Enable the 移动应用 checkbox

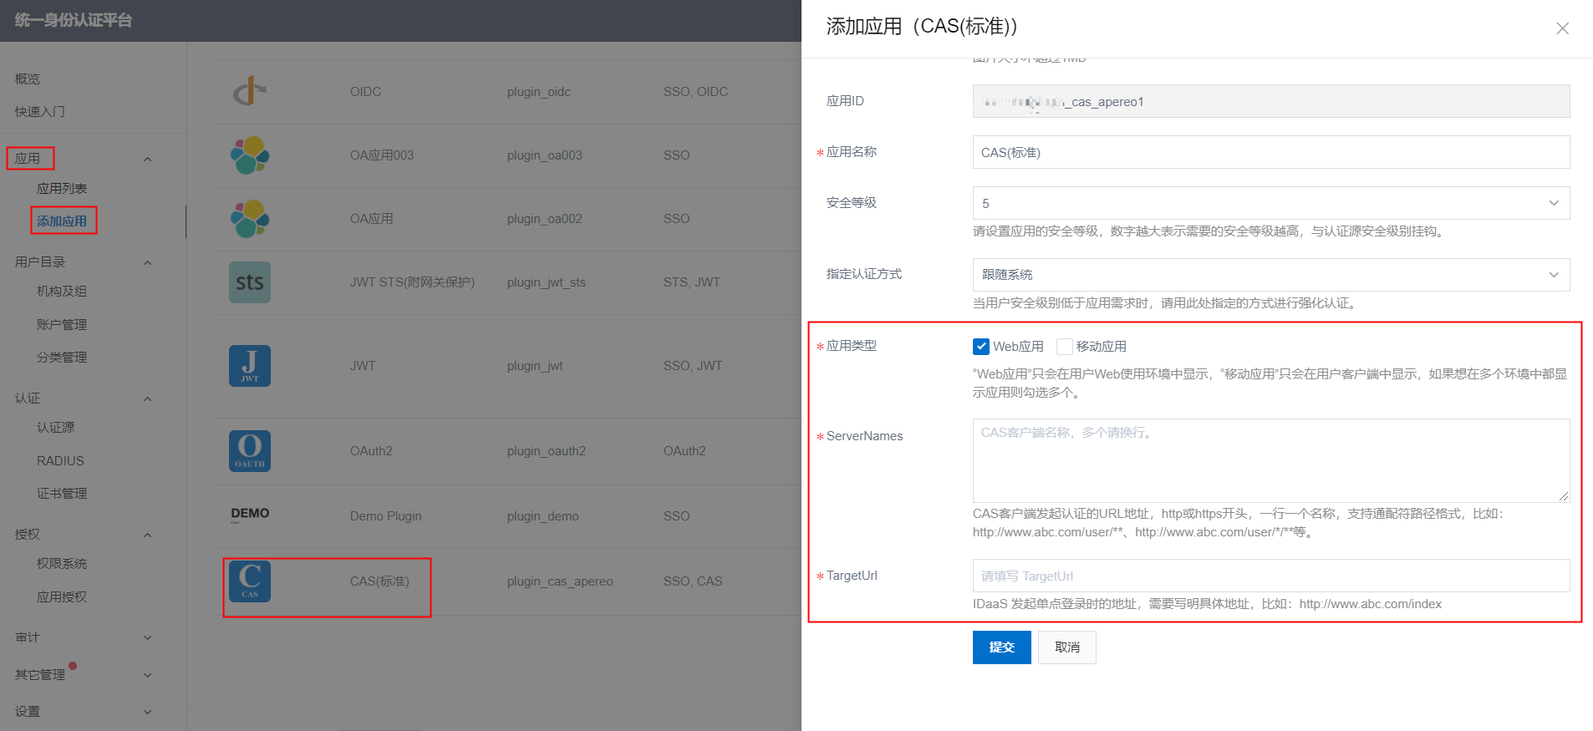1064,347
